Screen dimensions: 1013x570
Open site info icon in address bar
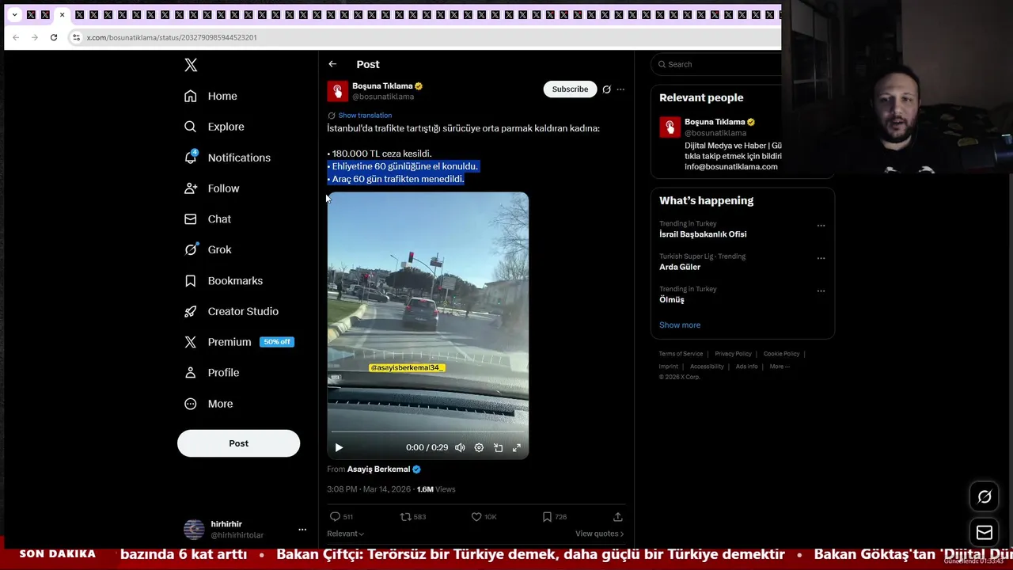pos(76,37)
